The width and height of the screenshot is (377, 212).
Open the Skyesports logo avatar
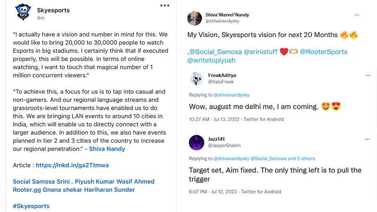tap(23, 12)
